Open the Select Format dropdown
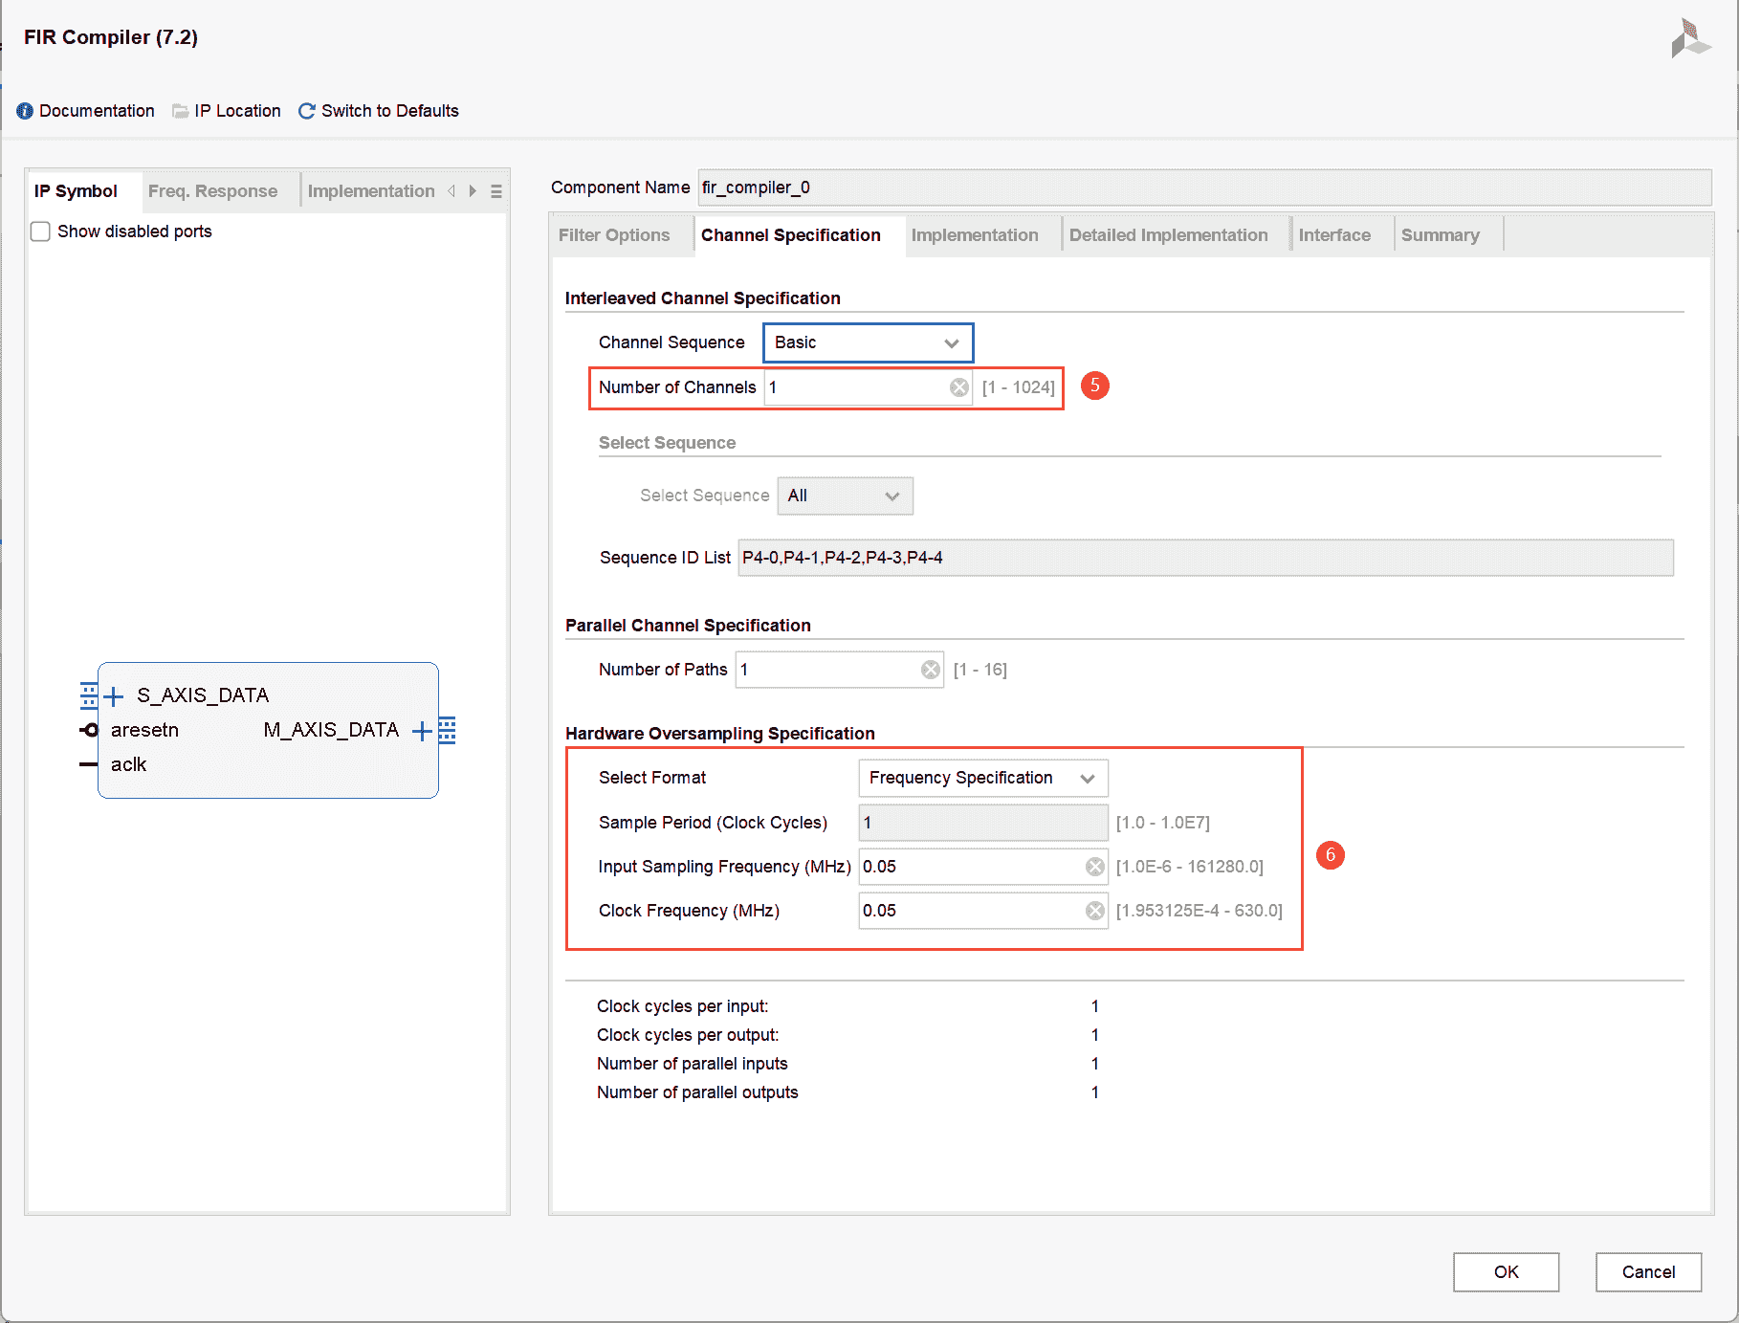This screenshot has width=1739, height=1323. pyautogui.click(x=982, y=778)
